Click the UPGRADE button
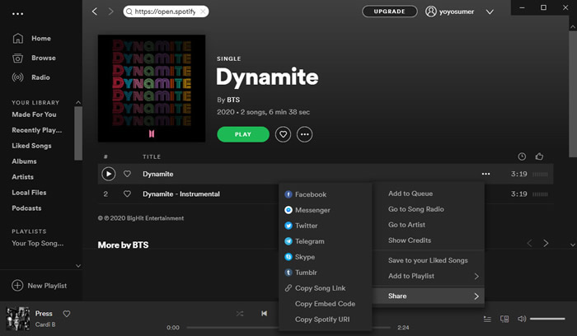The height and width of the screenshot is (336, 577). 389,12
